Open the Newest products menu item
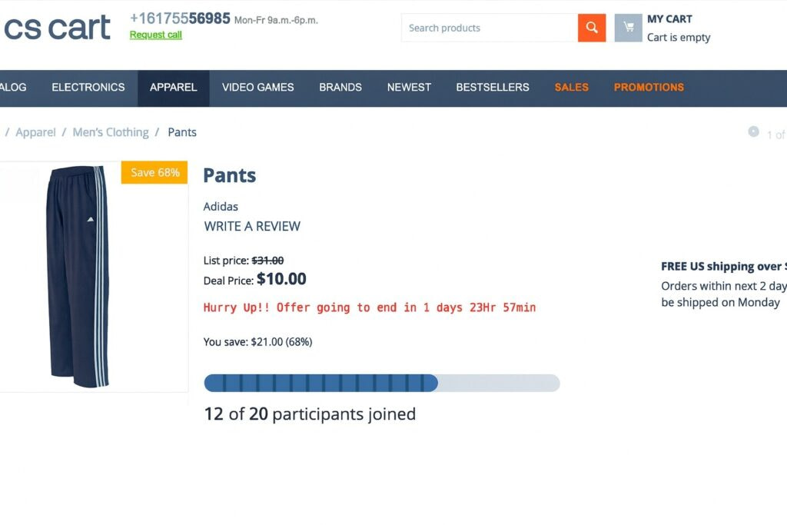This screenshot has width=787, height=525. 409,88
